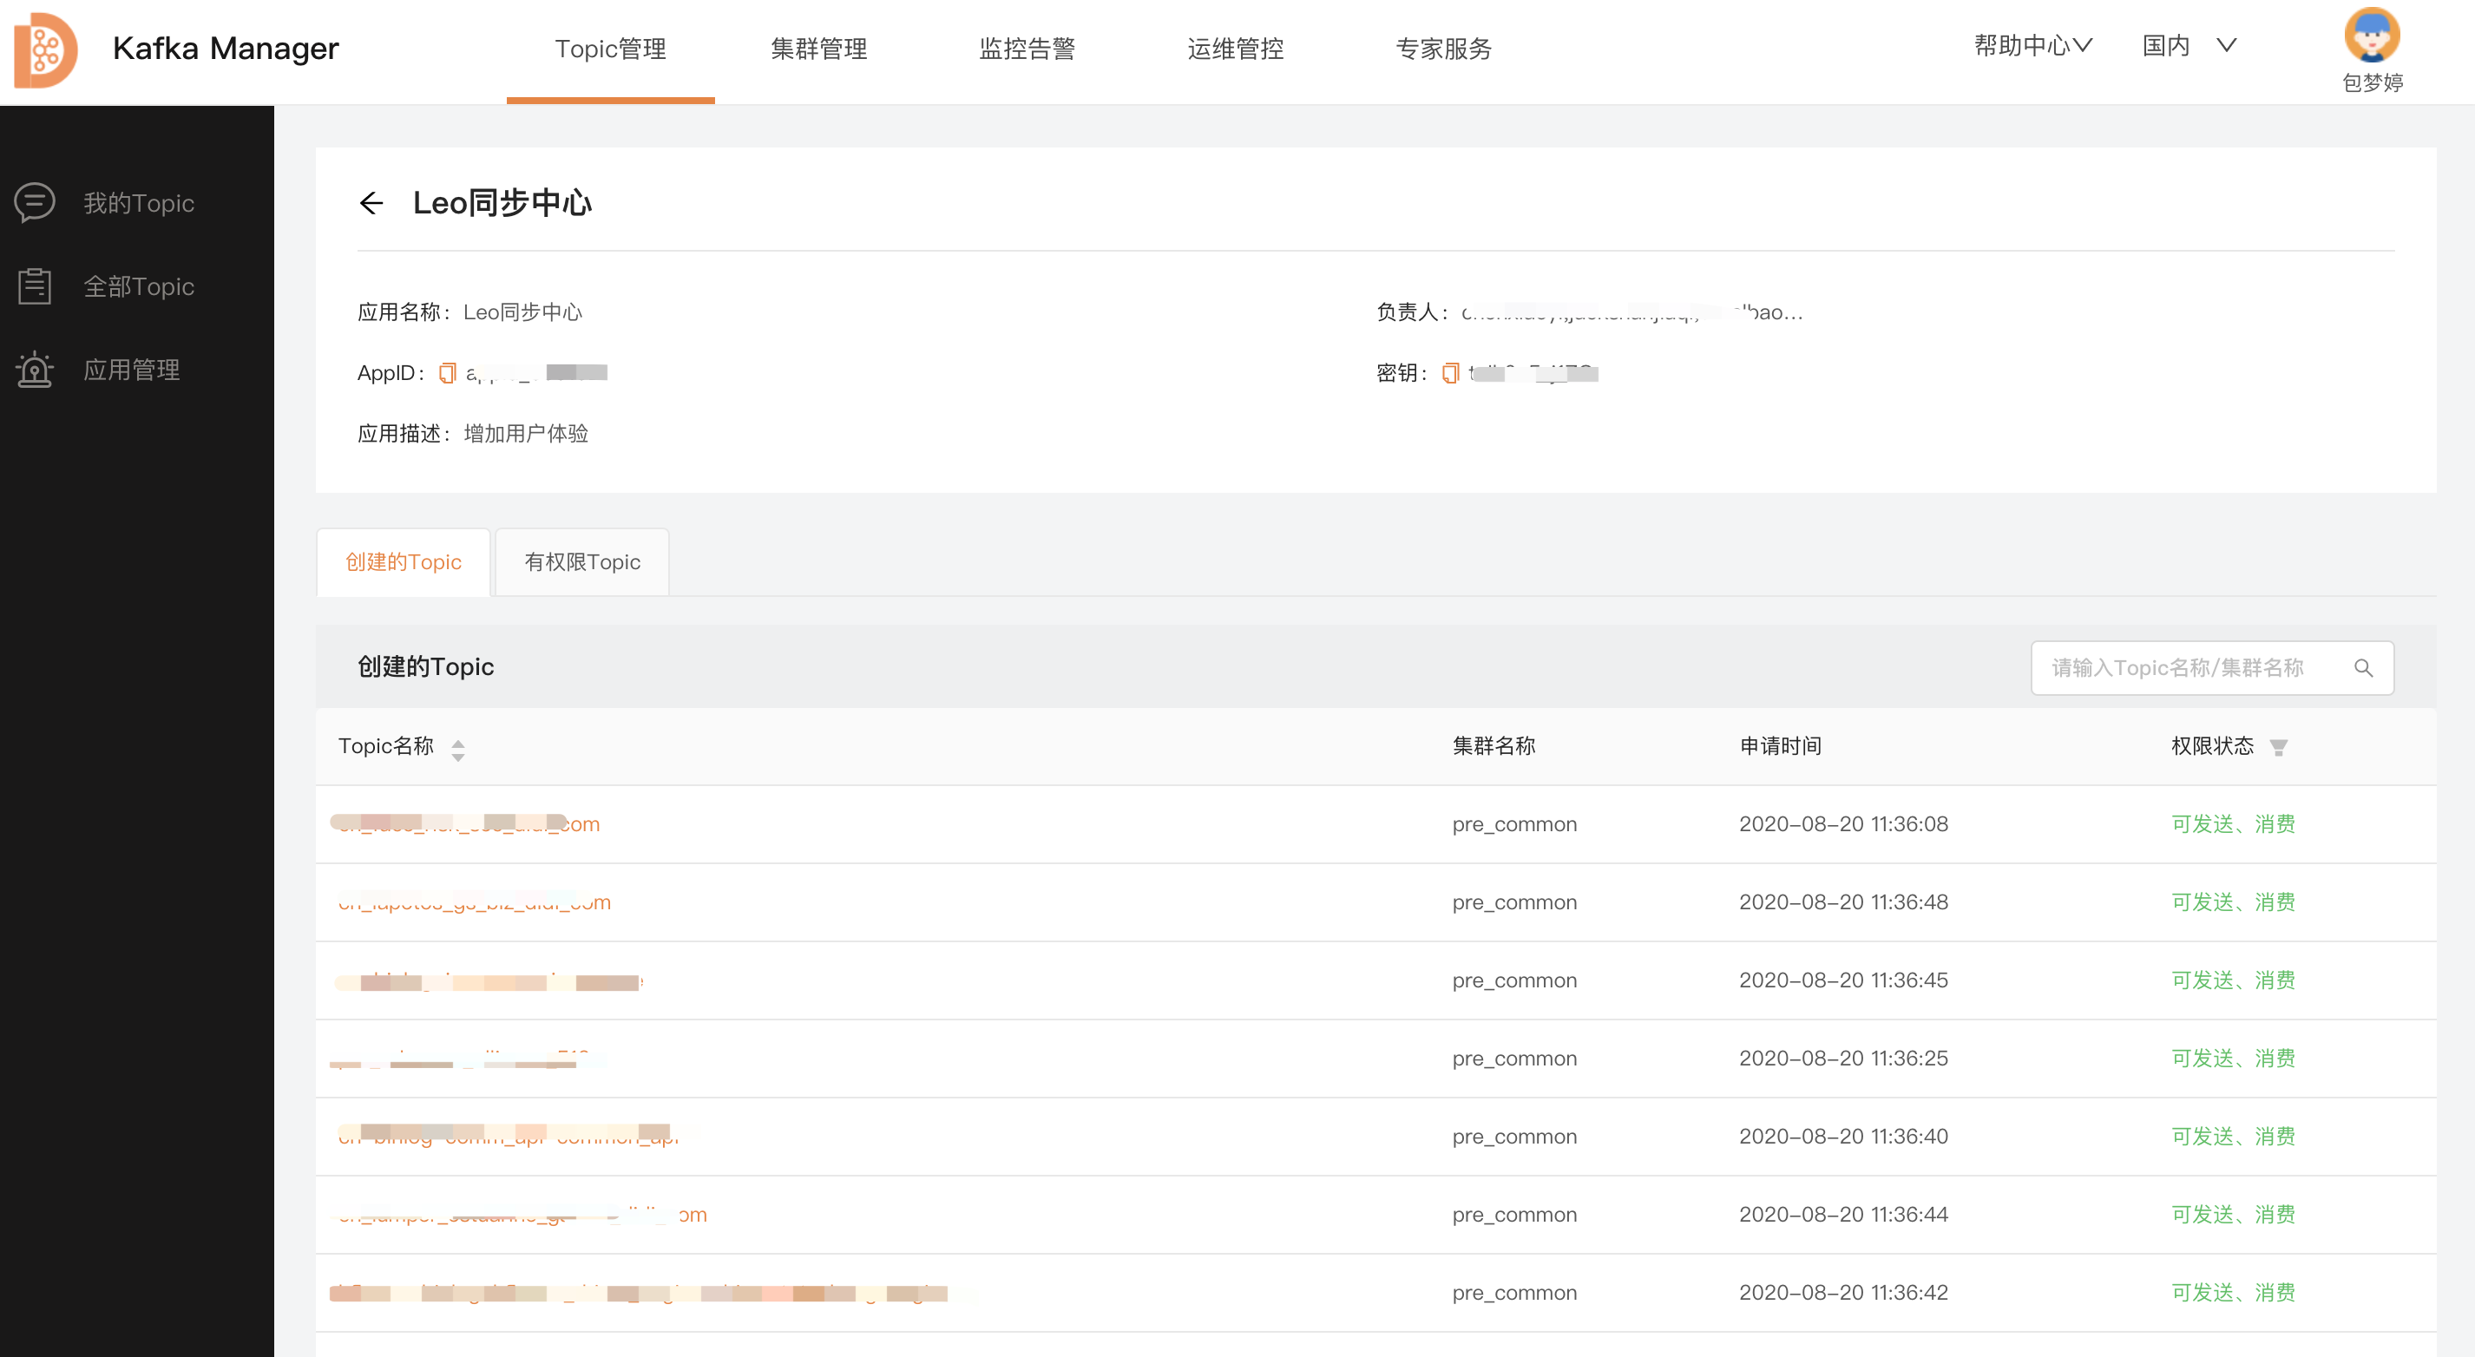Select the 全部Topic sidebar icon

click(35, 285)
